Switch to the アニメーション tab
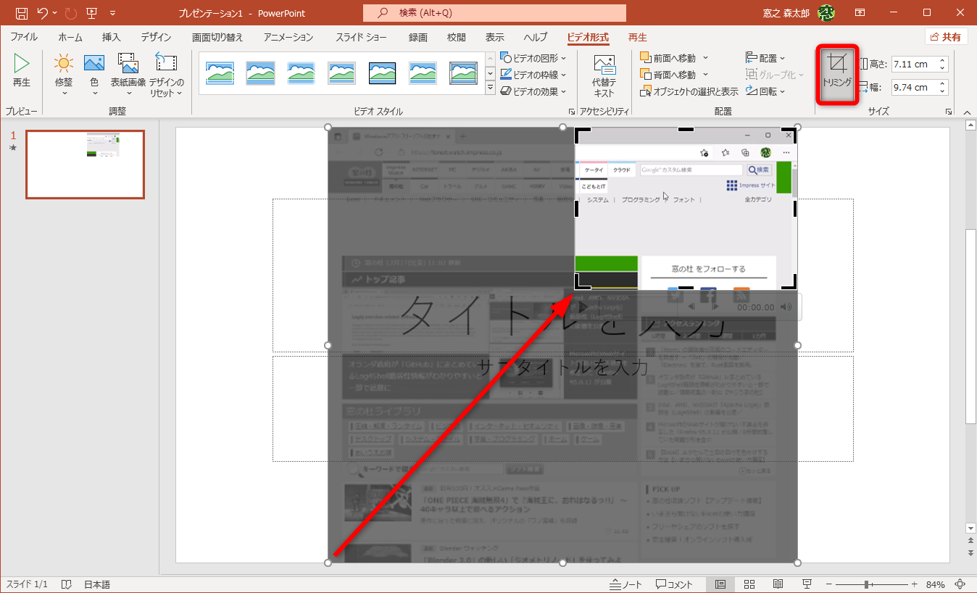The width and height of the screenshot is (977, 593). 288,37
